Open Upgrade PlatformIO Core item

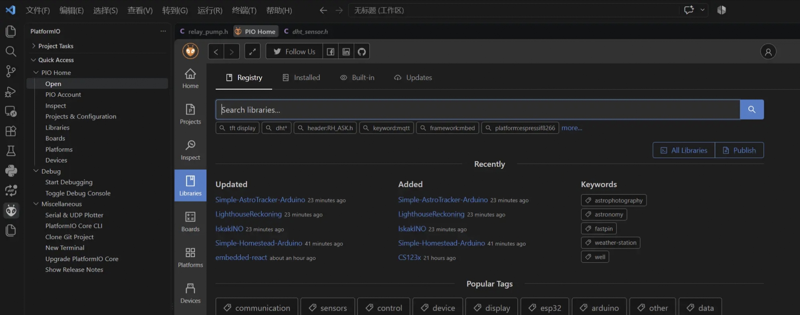(x=82, y=259)
